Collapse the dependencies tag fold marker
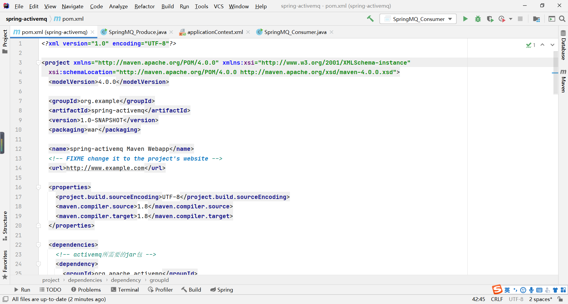Image resolution: width=568 pixels, height=304 pixels. point(38,245)
